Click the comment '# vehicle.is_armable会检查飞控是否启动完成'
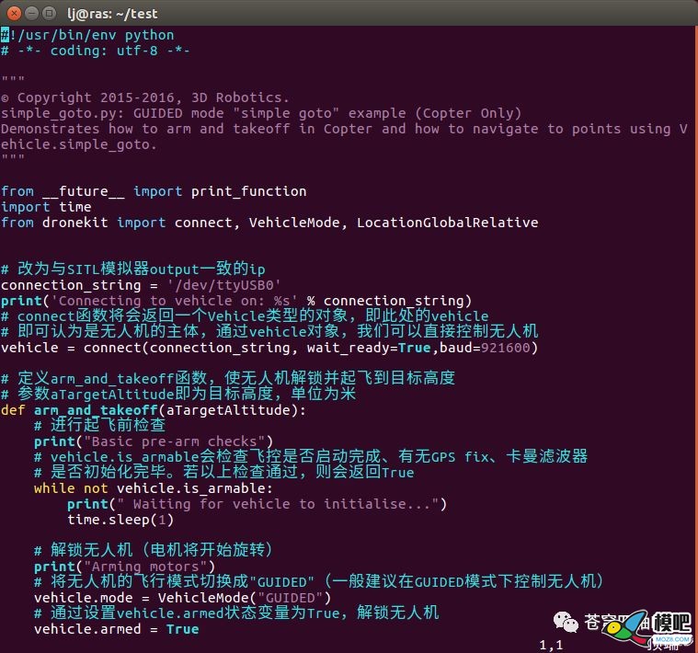 (x=311, y=457)
